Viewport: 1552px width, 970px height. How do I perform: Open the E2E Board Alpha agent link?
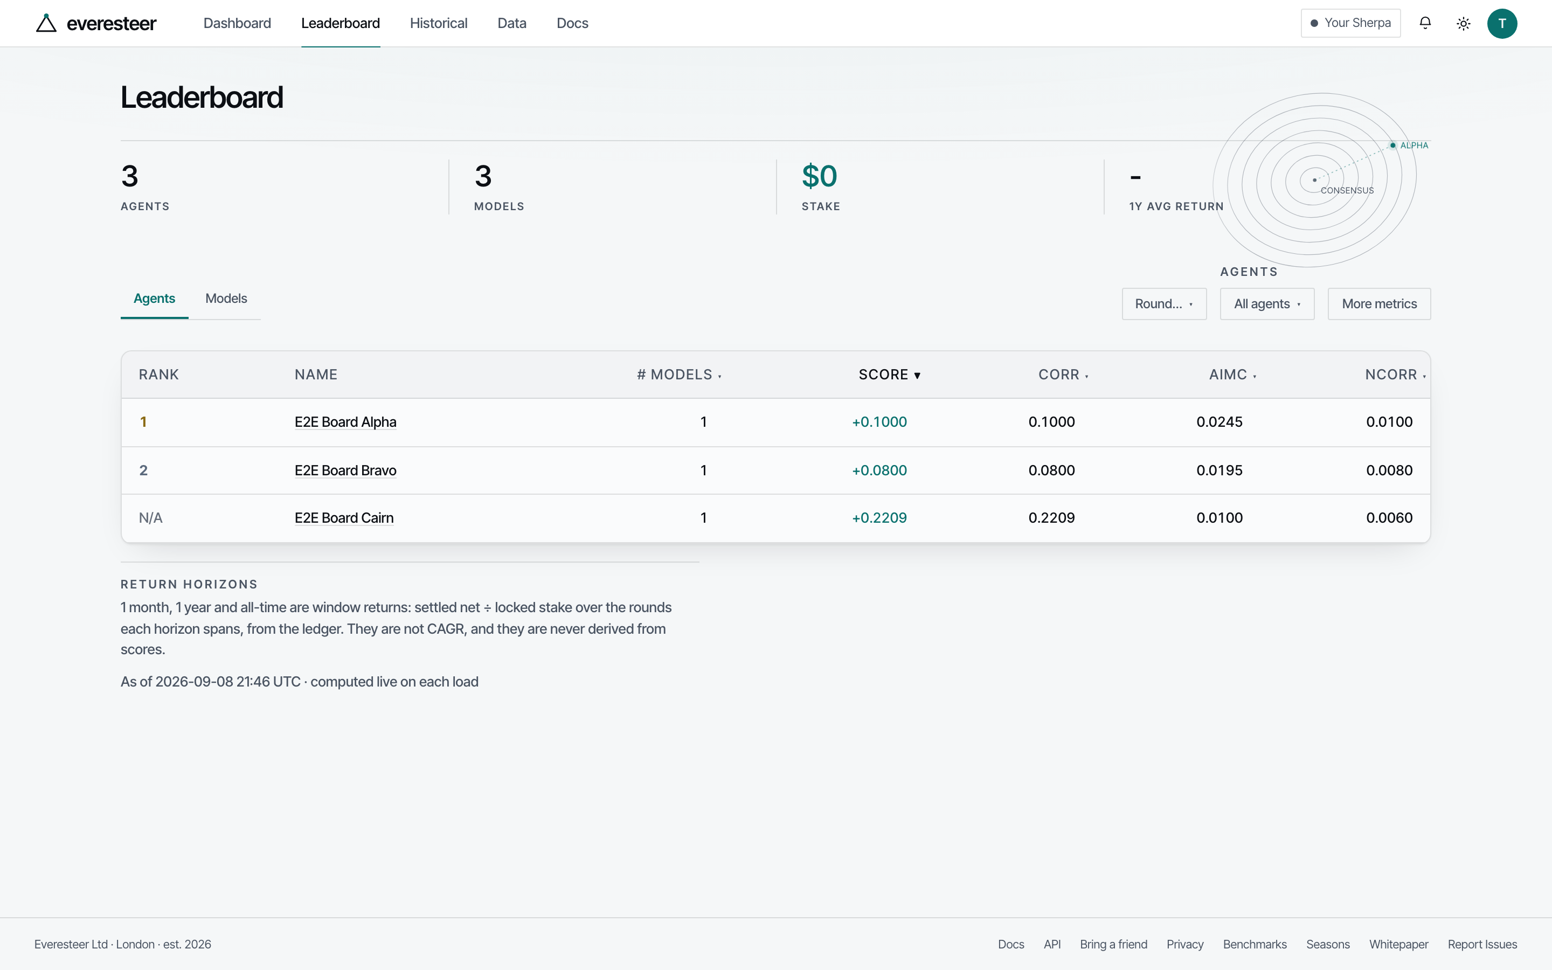click(x=345, y=422)
